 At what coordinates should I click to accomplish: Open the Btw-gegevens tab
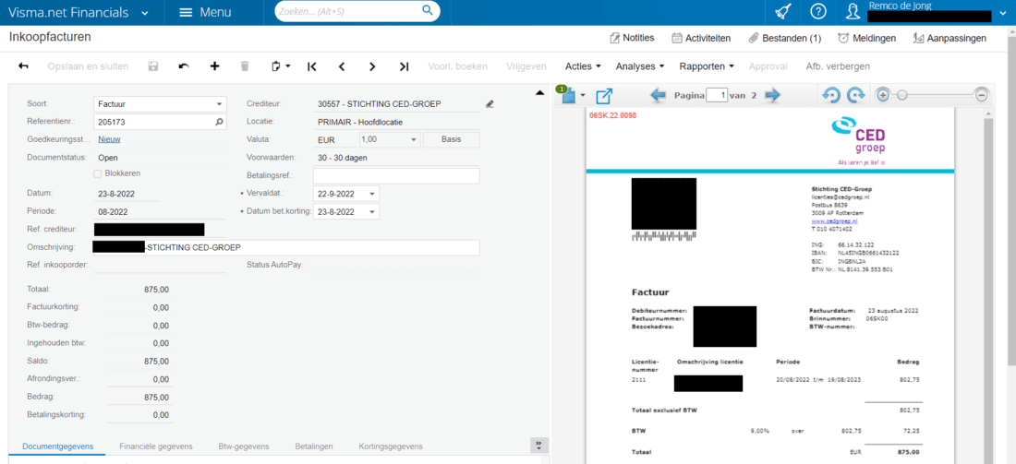tap(244, 446)
